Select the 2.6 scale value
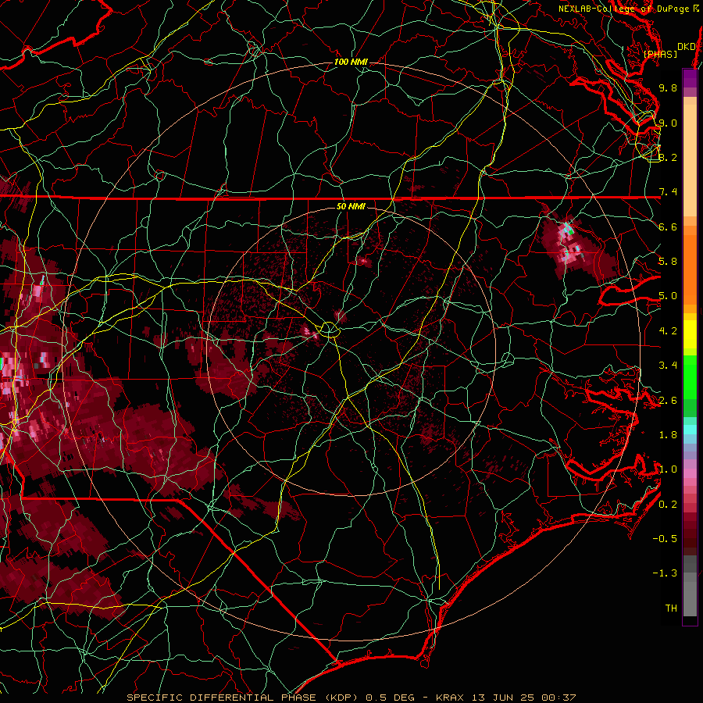The image size is (703, 703). pos(668,401)
